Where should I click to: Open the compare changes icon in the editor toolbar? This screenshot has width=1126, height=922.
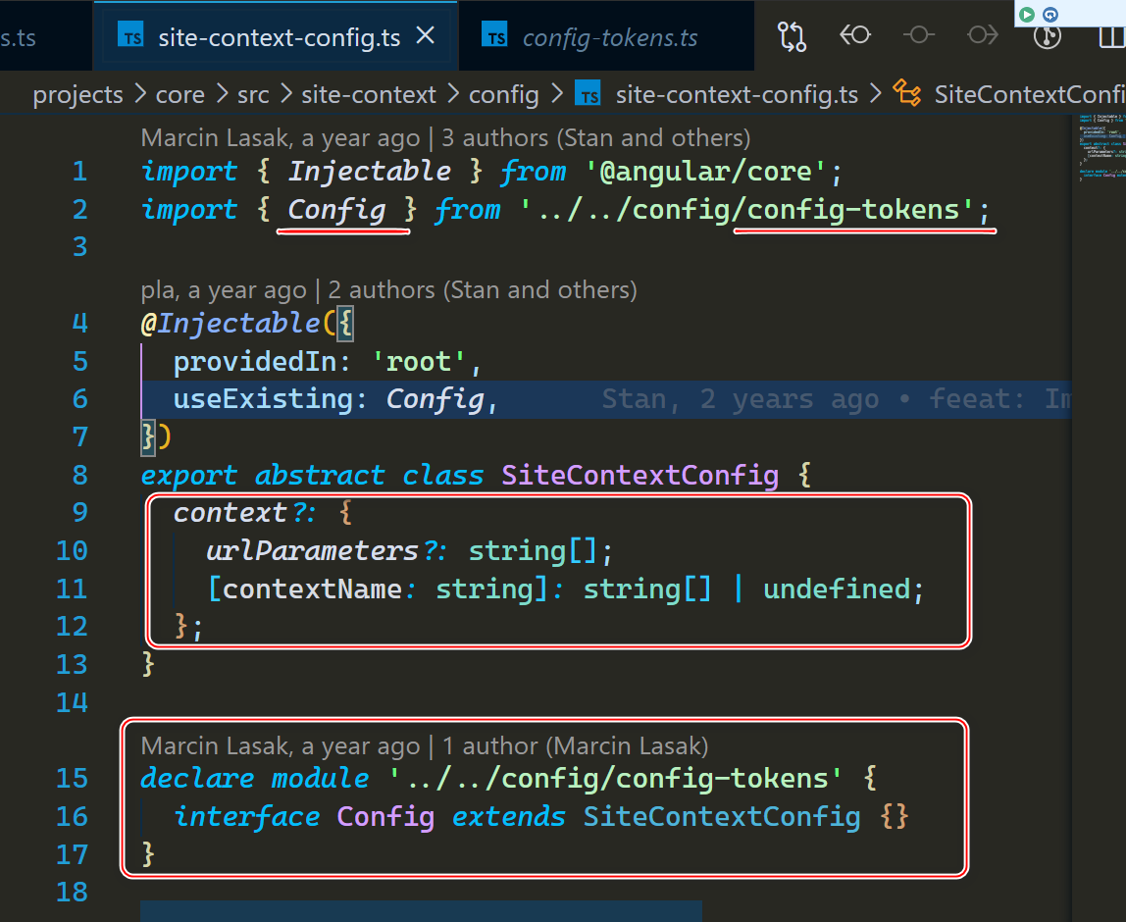pyautogui.click(x=792, y=36)
